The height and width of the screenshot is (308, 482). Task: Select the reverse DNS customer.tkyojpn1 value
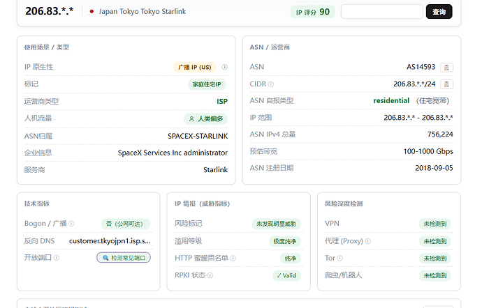point(110,241)
